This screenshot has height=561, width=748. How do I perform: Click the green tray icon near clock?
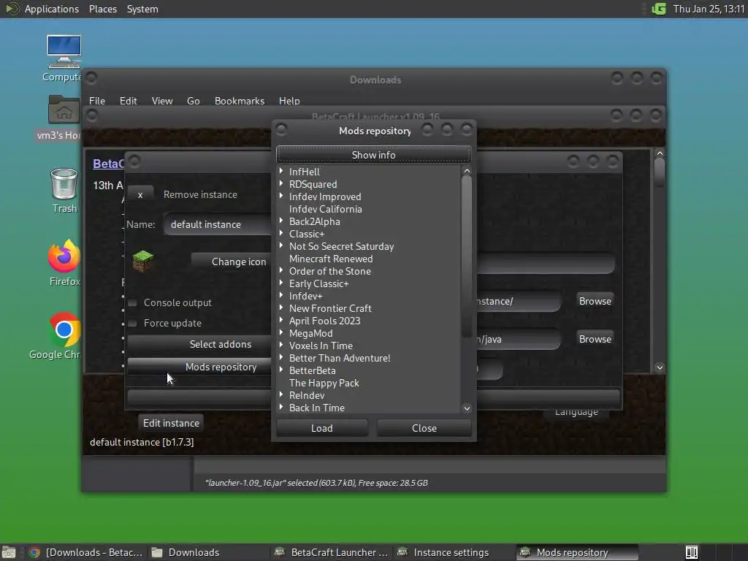pyautogui.click(x=659, y=9)
